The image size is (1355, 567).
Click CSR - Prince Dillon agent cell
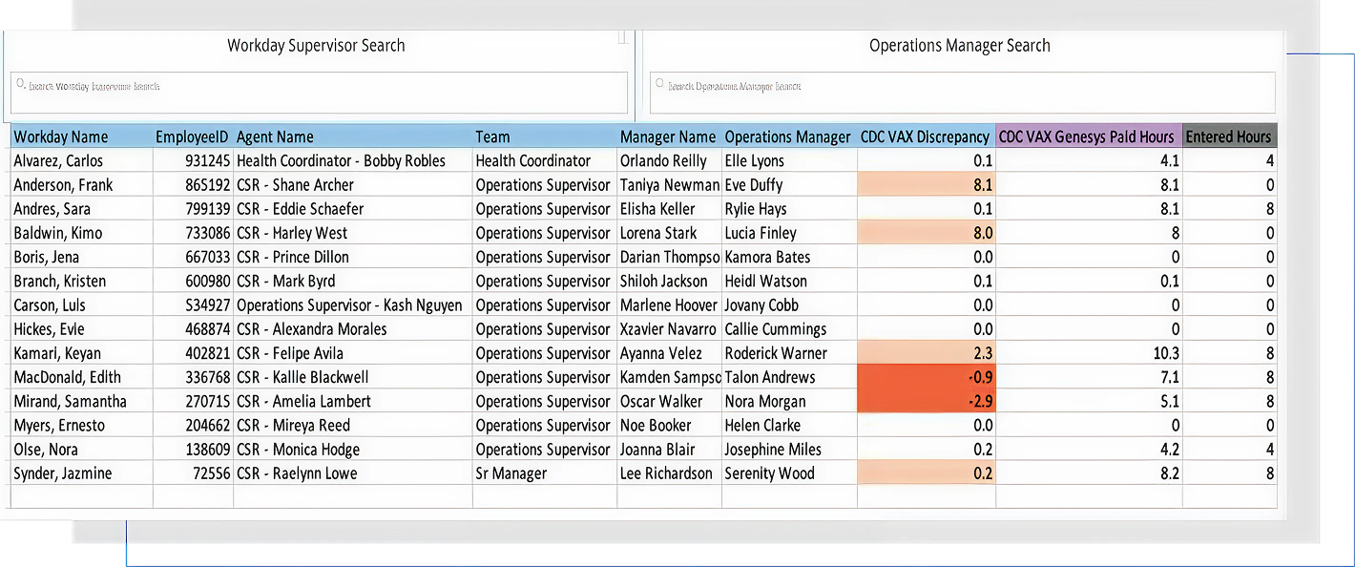click(353, 257)
